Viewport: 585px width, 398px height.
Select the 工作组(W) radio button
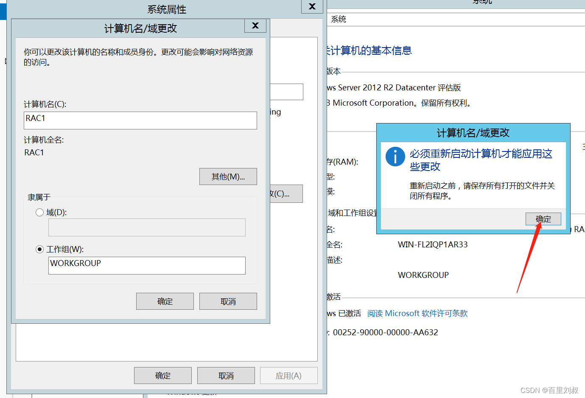(x=40, y=249)
